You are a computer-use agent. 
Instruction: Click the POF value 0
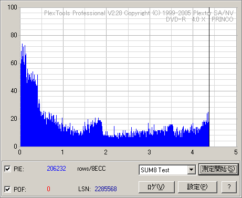coord(48,189)
